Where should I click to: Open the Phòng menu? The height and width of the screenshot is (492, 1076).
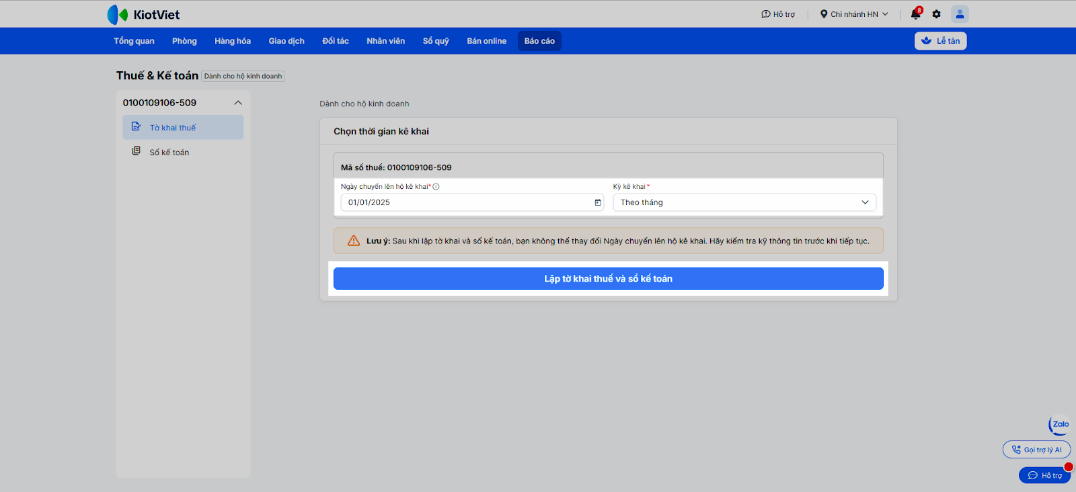(184, 41)
